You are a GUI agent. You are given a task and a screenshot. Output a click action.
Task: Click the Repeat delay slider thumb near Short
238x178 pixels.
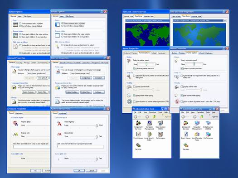(97, 126)
